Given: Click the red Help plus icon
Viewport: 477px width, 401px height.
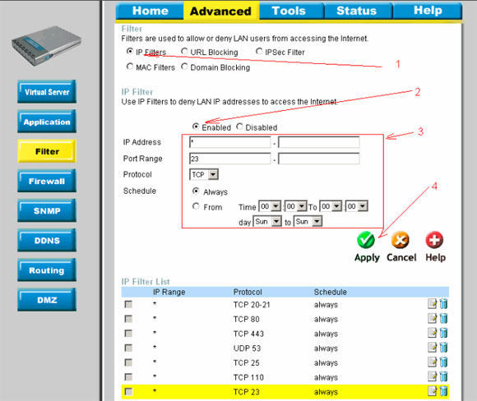Looking at the screenshot, I should (x=434, y=240).
